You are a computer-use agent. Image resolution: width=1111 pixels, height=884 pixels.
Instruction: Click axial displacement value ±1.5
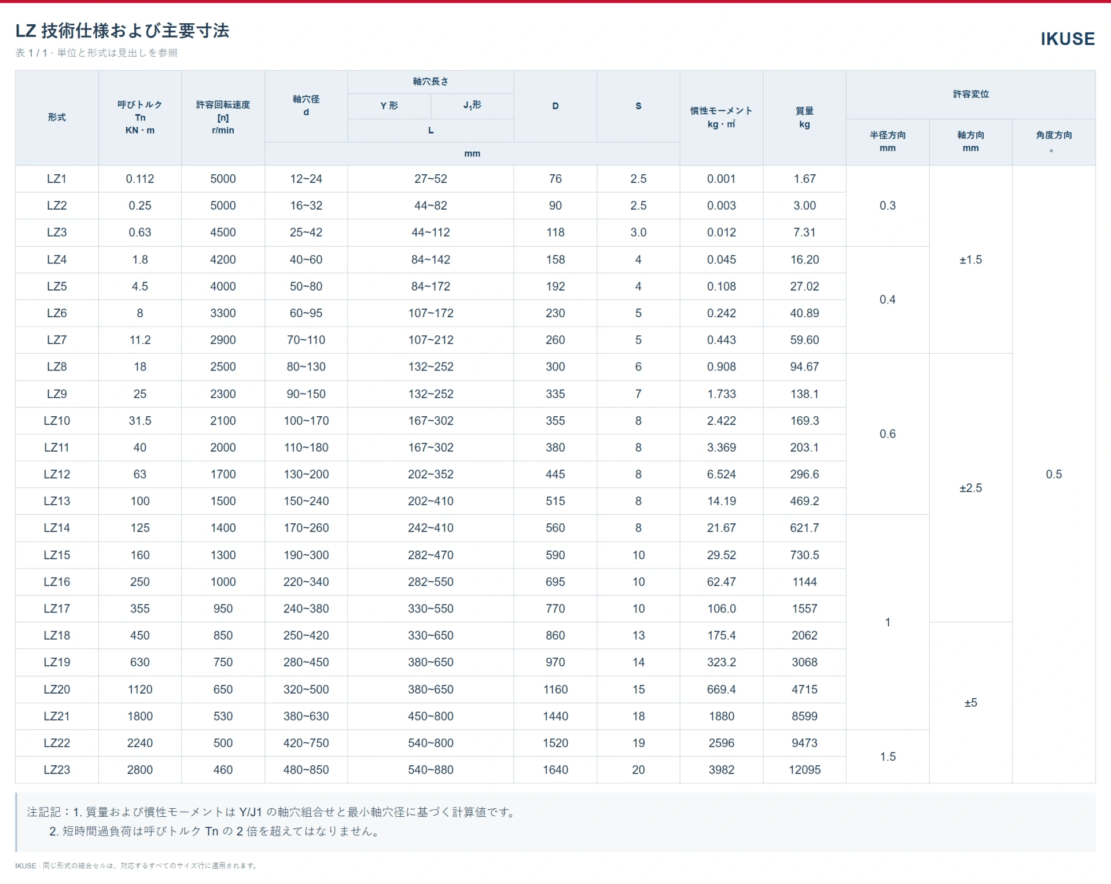tap(970, 259)
